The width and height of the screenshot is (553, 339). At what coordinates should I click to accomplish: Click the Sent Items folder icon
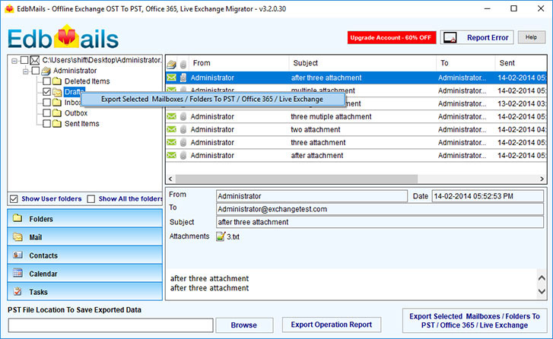pos(57,124)
